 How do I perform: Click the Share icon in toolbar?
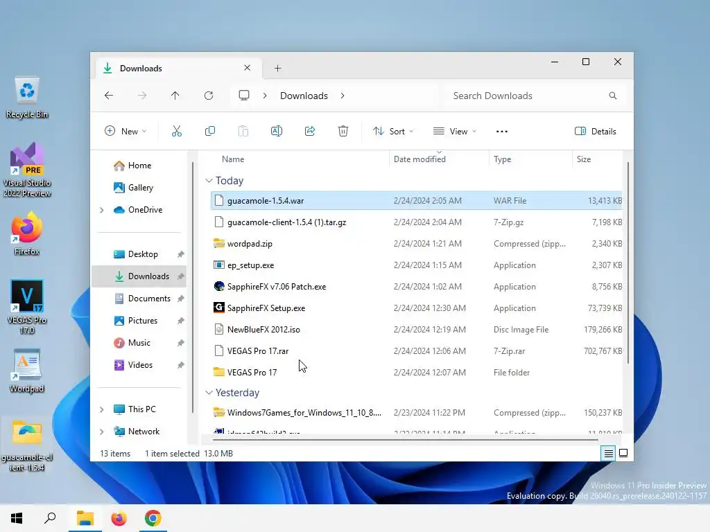tap(310, 131)
